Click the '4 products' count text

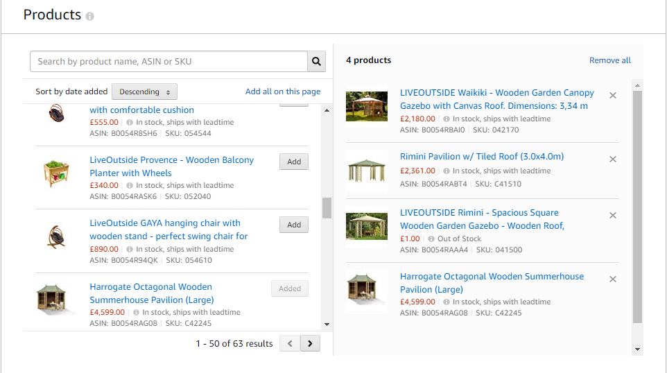tap(368, 60)
